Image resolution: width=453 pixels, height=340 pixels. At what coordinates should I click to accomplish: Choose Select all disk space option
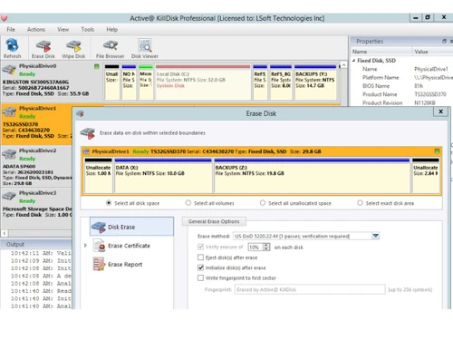pos(109,203)
